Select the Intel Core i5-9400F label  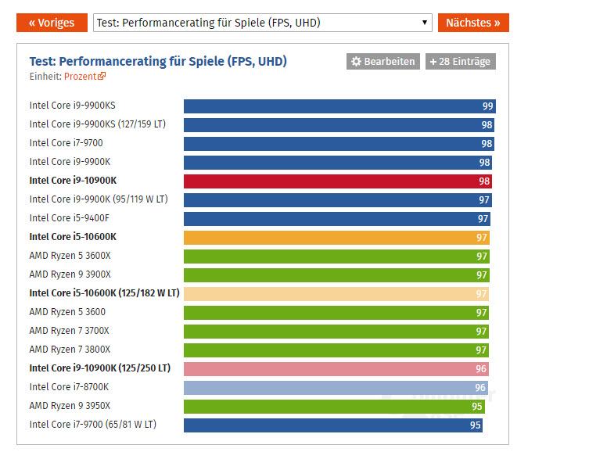point(70,218)
